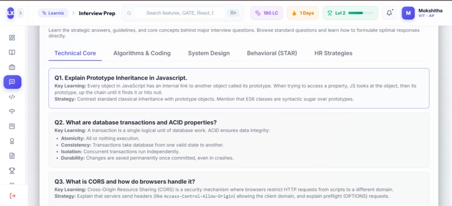Viewport: 452px width, 206px height.
Task: Click the LX logo icon
Action: pyautogui.click(x=11, y=13)
